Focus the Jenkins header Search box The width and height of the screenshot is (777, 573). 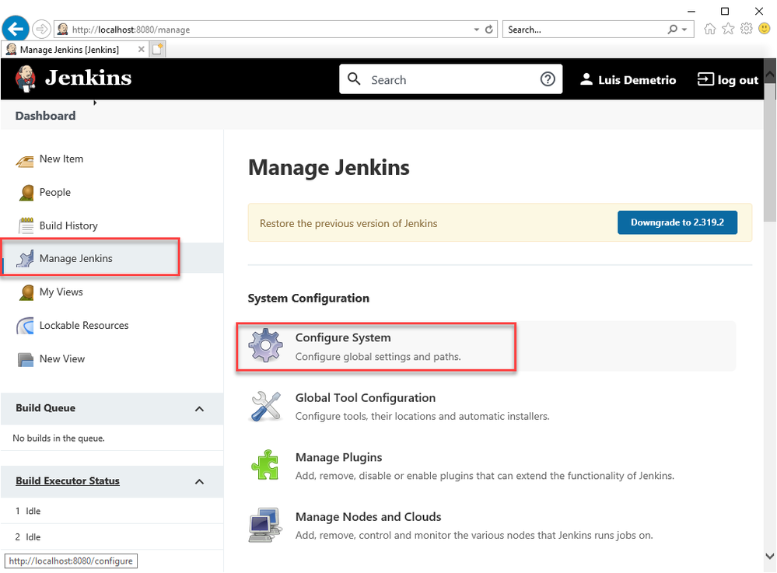[450, 79]
